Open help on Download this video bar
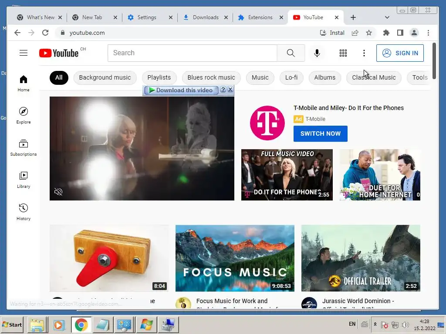446x334 pixels. click(223, 90)
